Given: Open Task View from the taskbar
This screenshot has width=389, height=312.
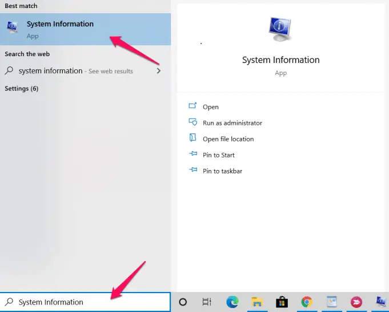Looking at the screenshot, I should (x=207, y=302).
